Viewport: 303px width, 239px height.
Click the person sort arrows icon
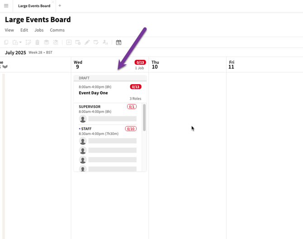click(x=105, y=43)
